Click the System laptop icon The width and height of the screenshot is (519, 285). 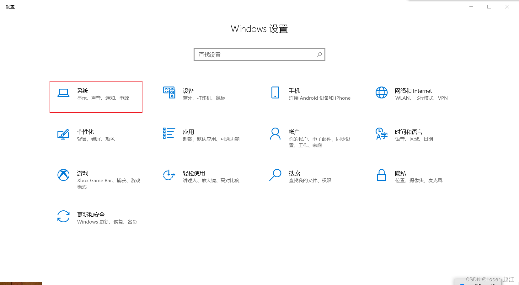pos(63,93)
